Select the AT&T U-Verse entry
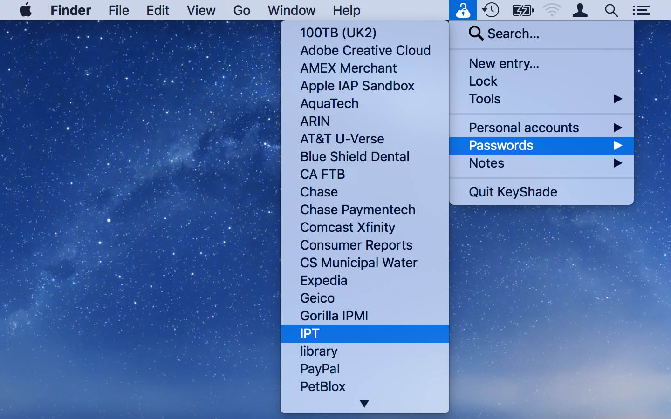This screenshot has width=671, height=419. [x=365, y=139]
